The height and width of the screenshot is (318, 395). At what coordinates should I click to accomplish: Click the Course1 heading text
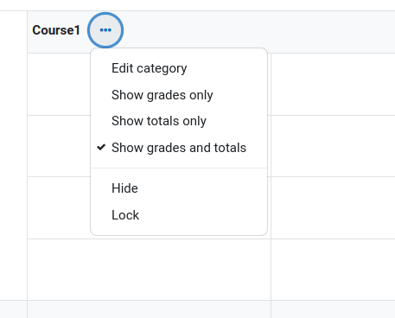(x=56, y=30)
